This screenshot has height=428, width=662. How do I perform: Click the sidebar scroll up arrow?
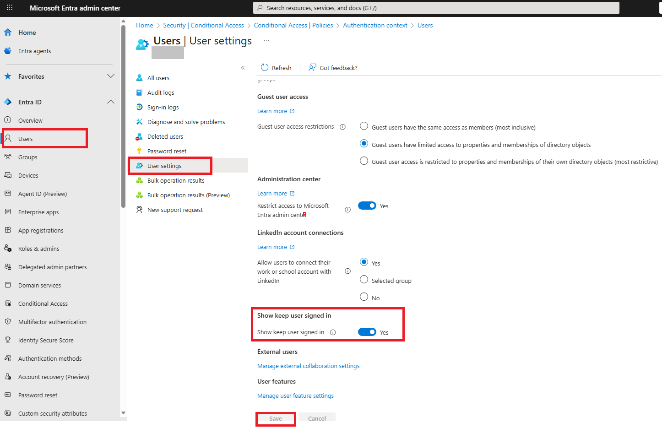123,21
